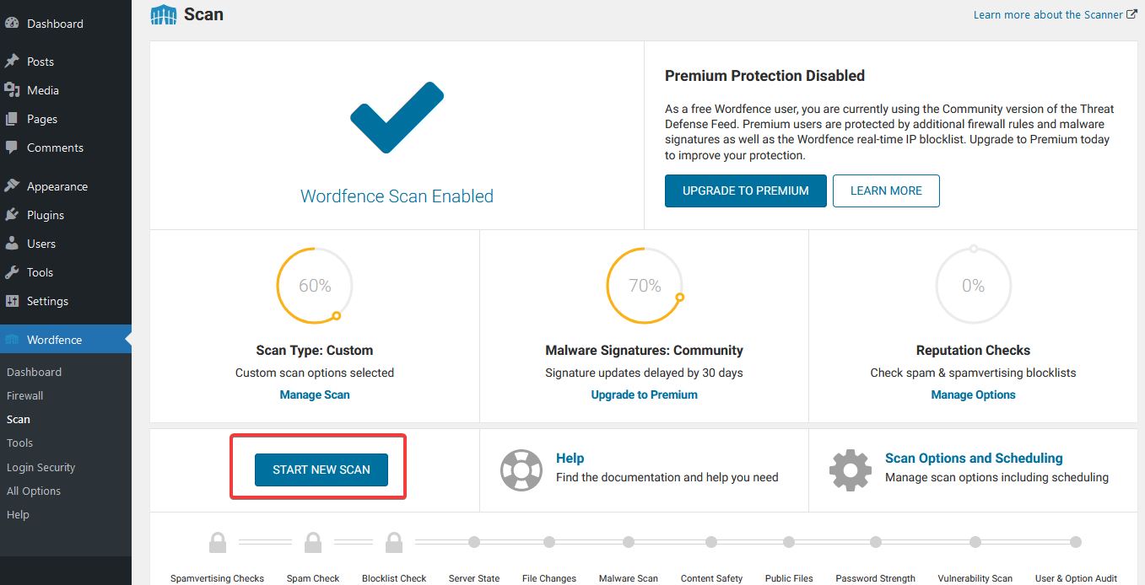Click UPGRADE TO PREMIUM button

click(745, 191)
